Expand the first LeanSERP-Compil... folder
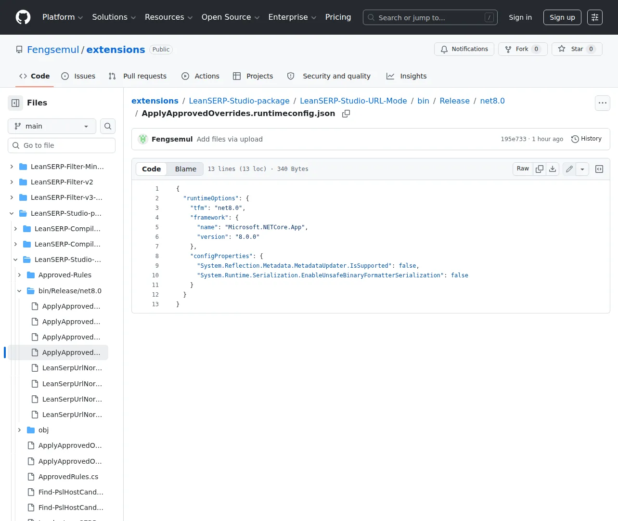The width and height of the screenshot is (618, 521). point(15,229)
